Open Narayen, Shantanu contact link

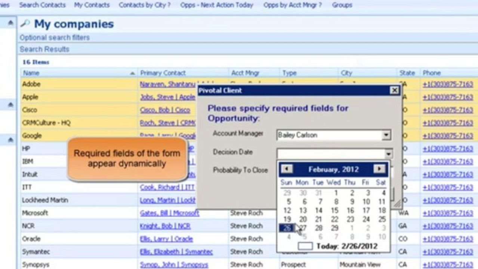pyautogui.click(x=168, y=84)
